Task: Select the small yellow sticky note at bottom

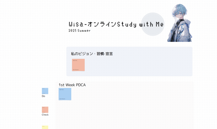Action: 45,127
